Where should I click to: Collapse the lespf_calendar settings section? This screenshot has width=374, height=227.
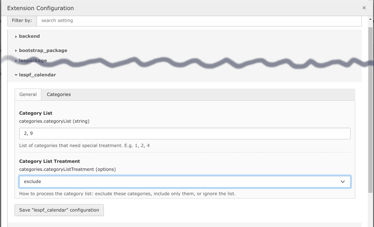click(37, 75)
